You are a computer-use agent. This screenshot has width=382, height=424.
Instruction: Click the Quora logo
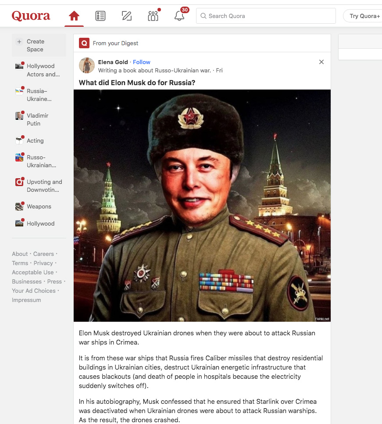tap(31, 16)
